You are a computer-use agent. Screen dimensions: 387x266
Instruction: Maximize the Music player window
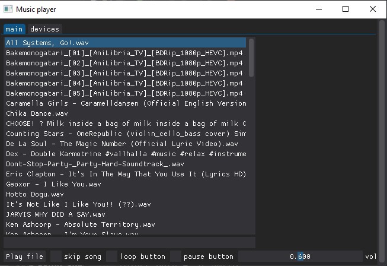pyautogui.click(x=346, y=9)
